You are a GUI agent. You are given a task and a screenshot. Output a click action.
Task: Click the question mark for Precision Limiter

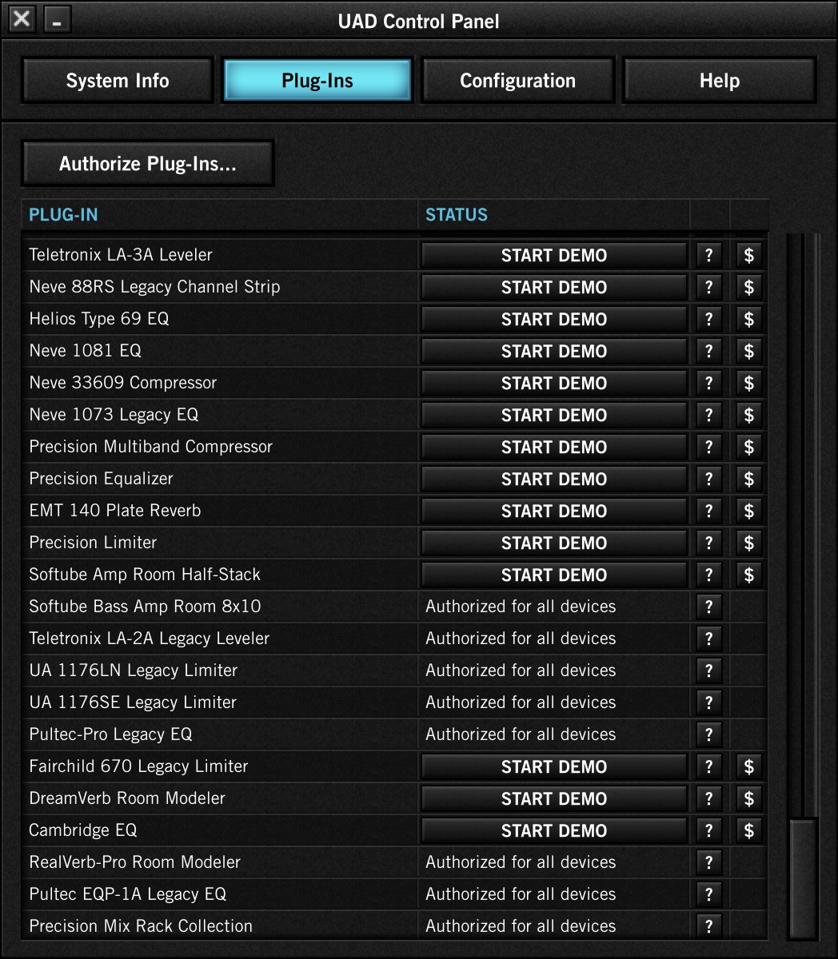coord(708,543)
